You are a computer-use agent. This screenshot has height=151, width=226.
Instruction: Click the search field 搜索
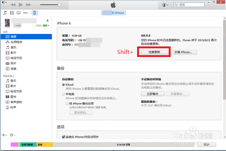point(189,5)
